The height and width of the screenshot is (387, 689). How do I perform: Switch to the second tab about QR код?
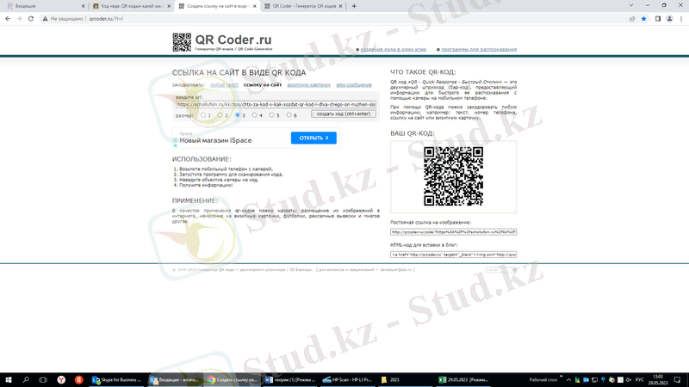[x=131, y=6]
